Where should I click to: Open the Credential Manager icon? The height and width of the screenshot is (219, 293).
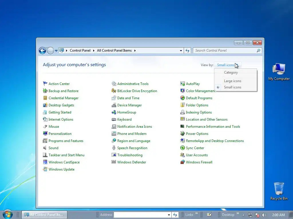coord(45,98)
